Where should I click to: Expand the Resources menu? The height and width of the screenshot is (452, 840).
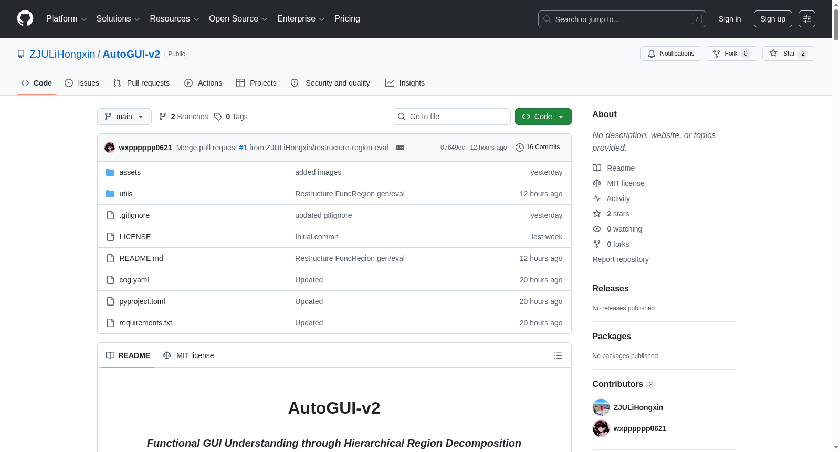click(174, 19)
